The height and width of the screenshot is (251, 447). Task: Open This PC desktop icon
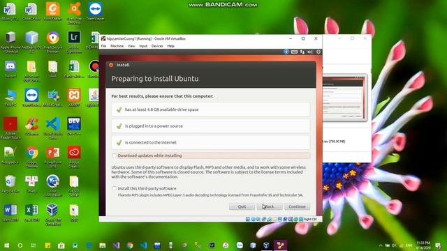(10, 98)
